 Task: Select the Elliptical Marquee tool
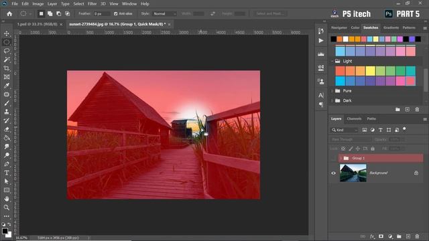coord(7,42)
